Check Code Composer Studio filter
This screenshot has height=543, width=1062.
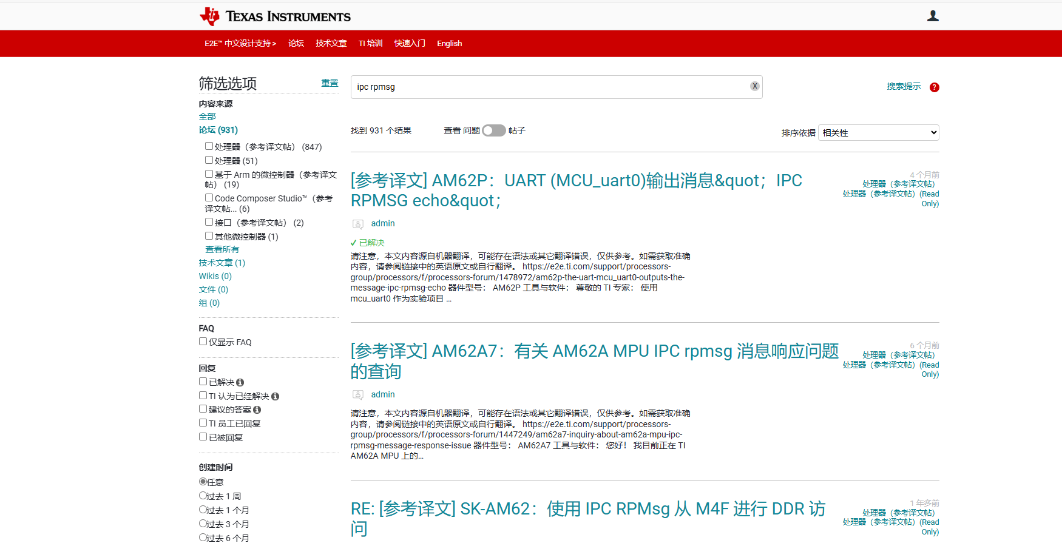coord(209,198)
